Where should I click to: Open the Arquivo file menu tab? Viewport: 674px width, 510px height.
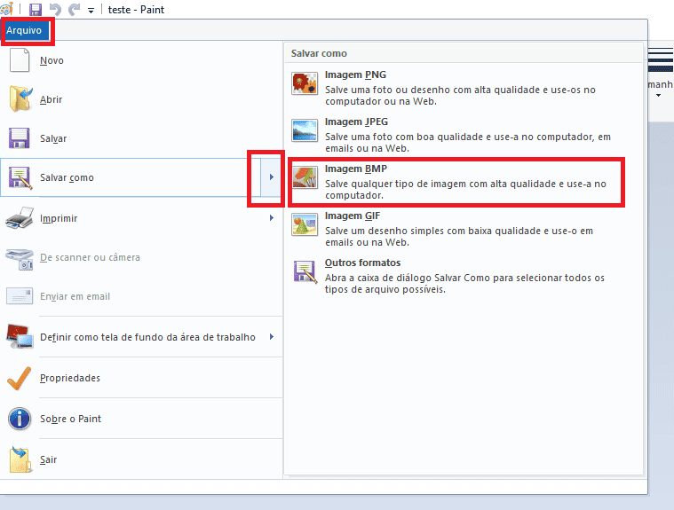24,30
